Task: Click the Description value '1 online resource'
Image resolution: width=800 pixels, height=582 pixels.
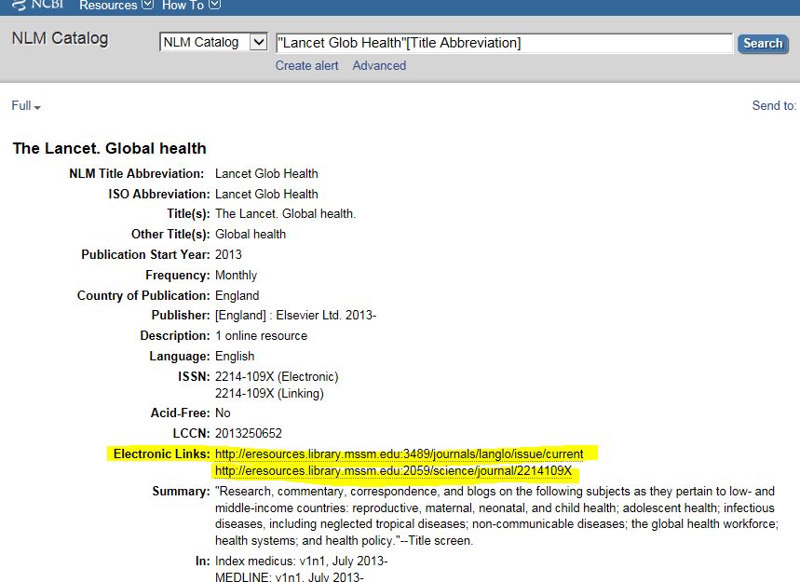Action: (261, 335)
